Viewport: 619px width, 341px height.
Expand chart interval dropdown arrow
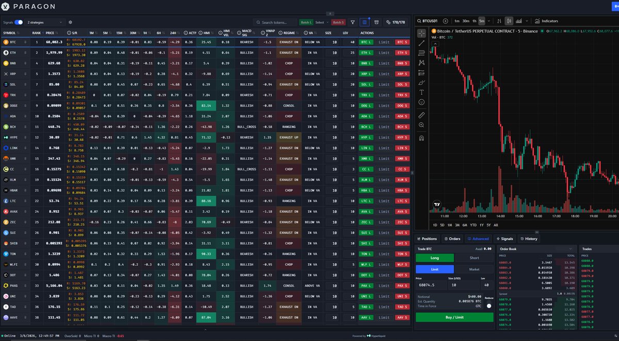[488, 21]
